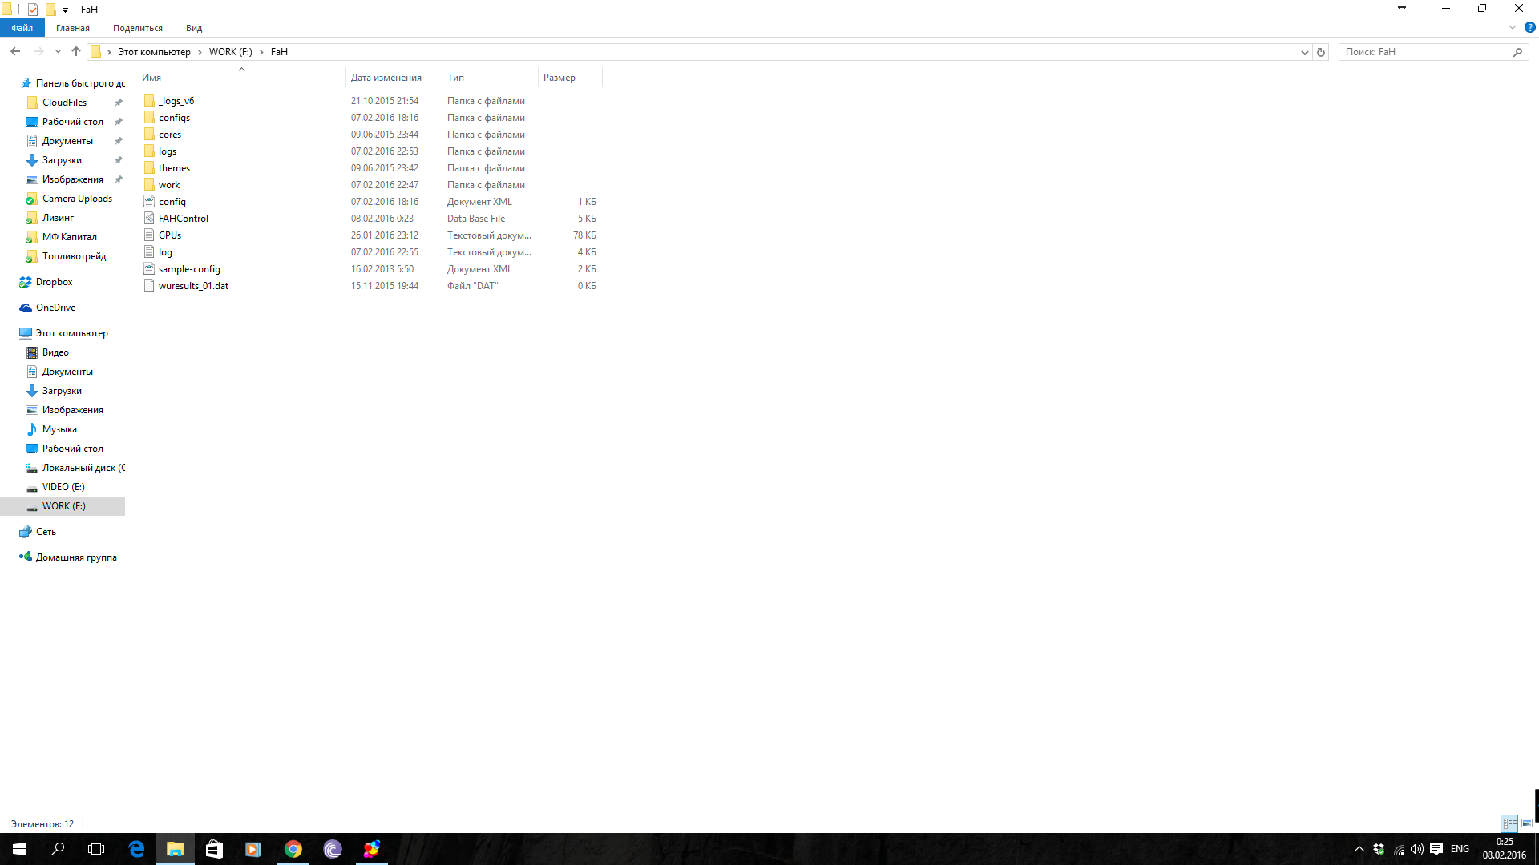Click the Поиск: FaH search field

click(x=1425, y=52)
